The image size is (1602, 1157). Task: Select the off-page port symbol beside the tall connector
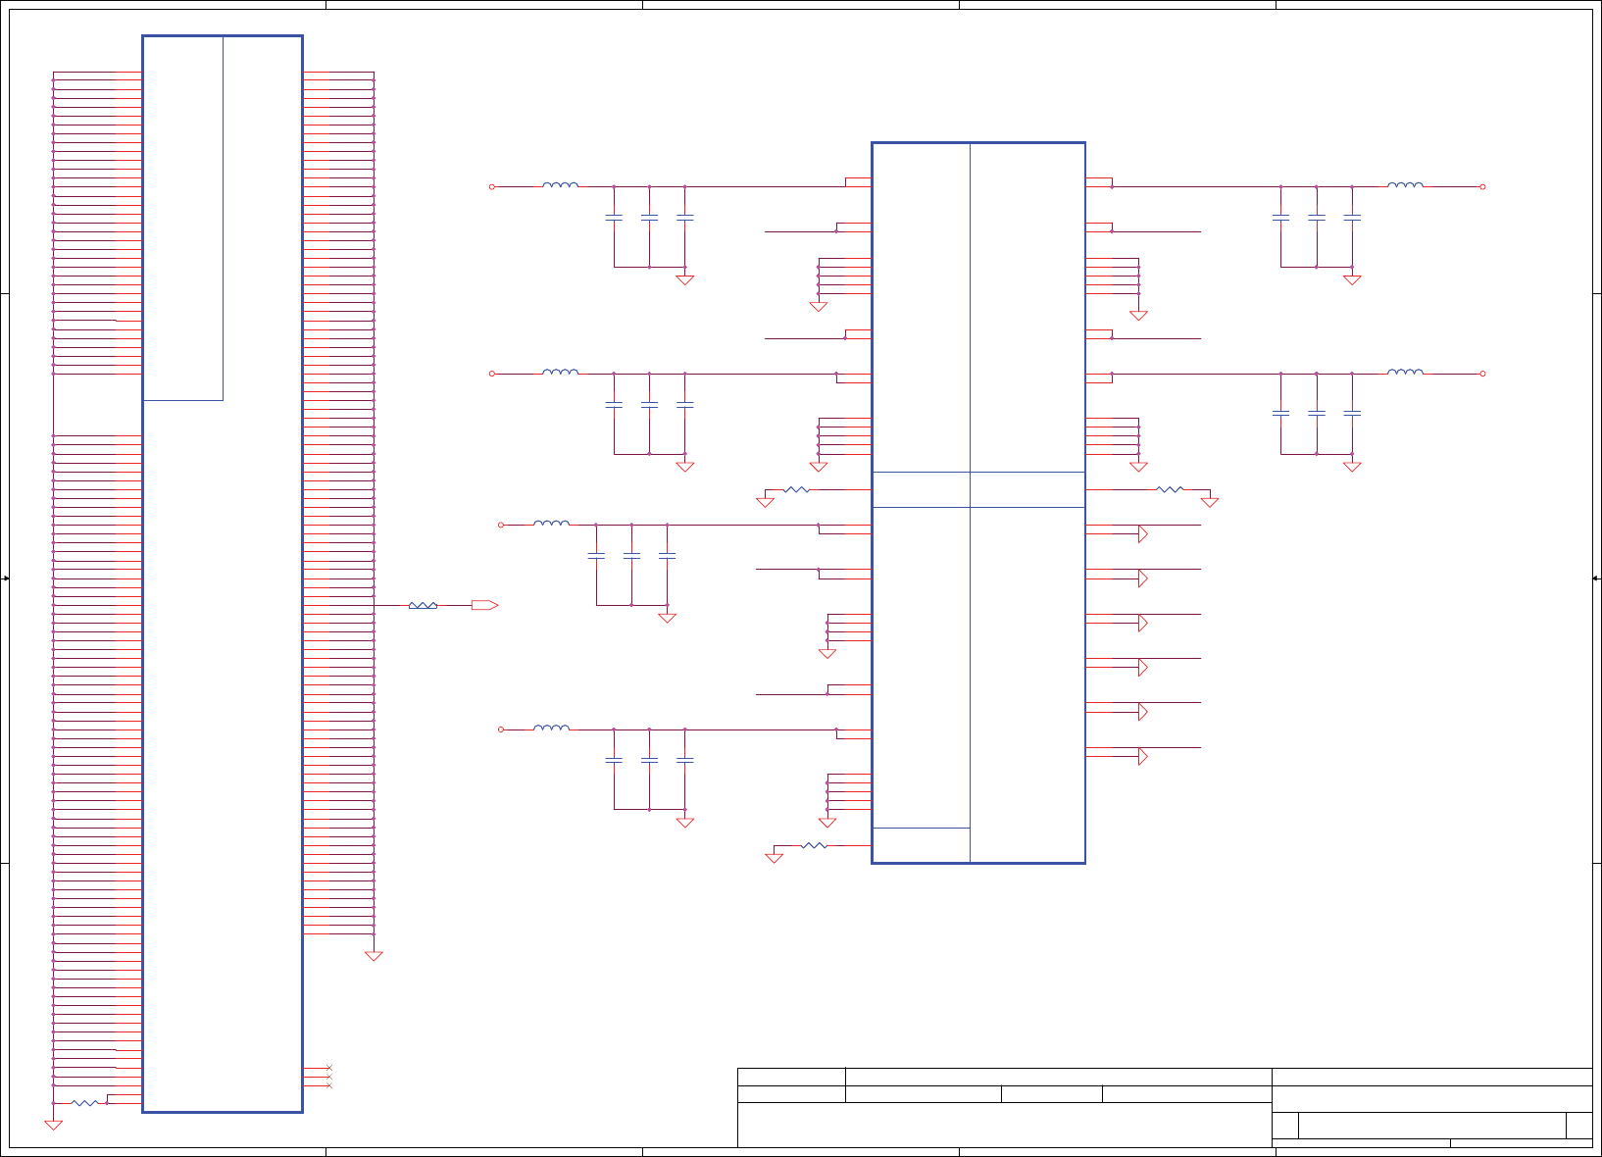coord(484,605)
